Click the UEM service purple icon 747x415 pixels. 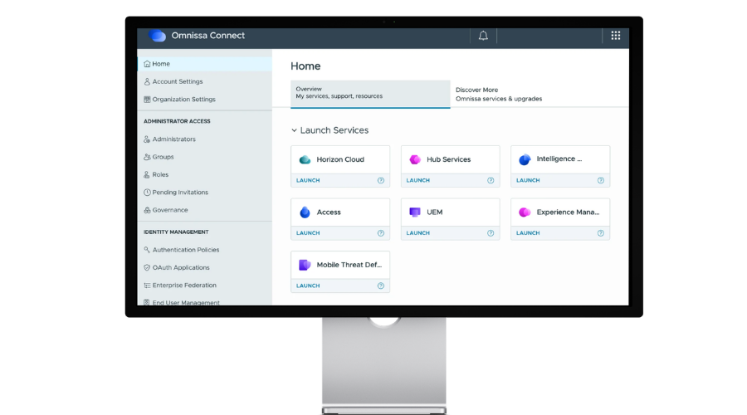[415, 212]
